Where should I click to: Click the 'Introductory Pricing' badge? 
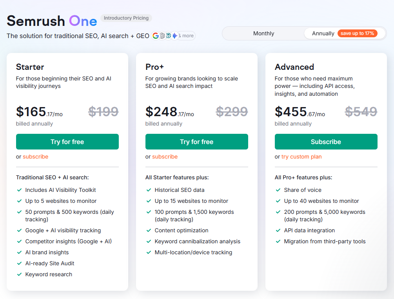(126, 18)
